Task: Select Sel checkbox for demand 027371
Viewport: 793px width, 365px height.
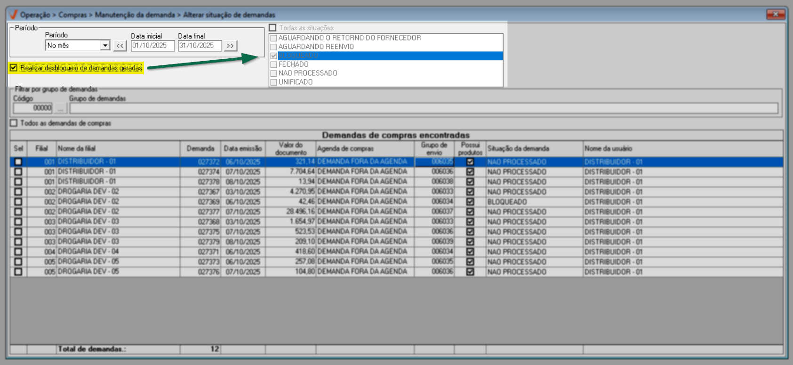Action: pyautogui.click(x=18, y=252)
